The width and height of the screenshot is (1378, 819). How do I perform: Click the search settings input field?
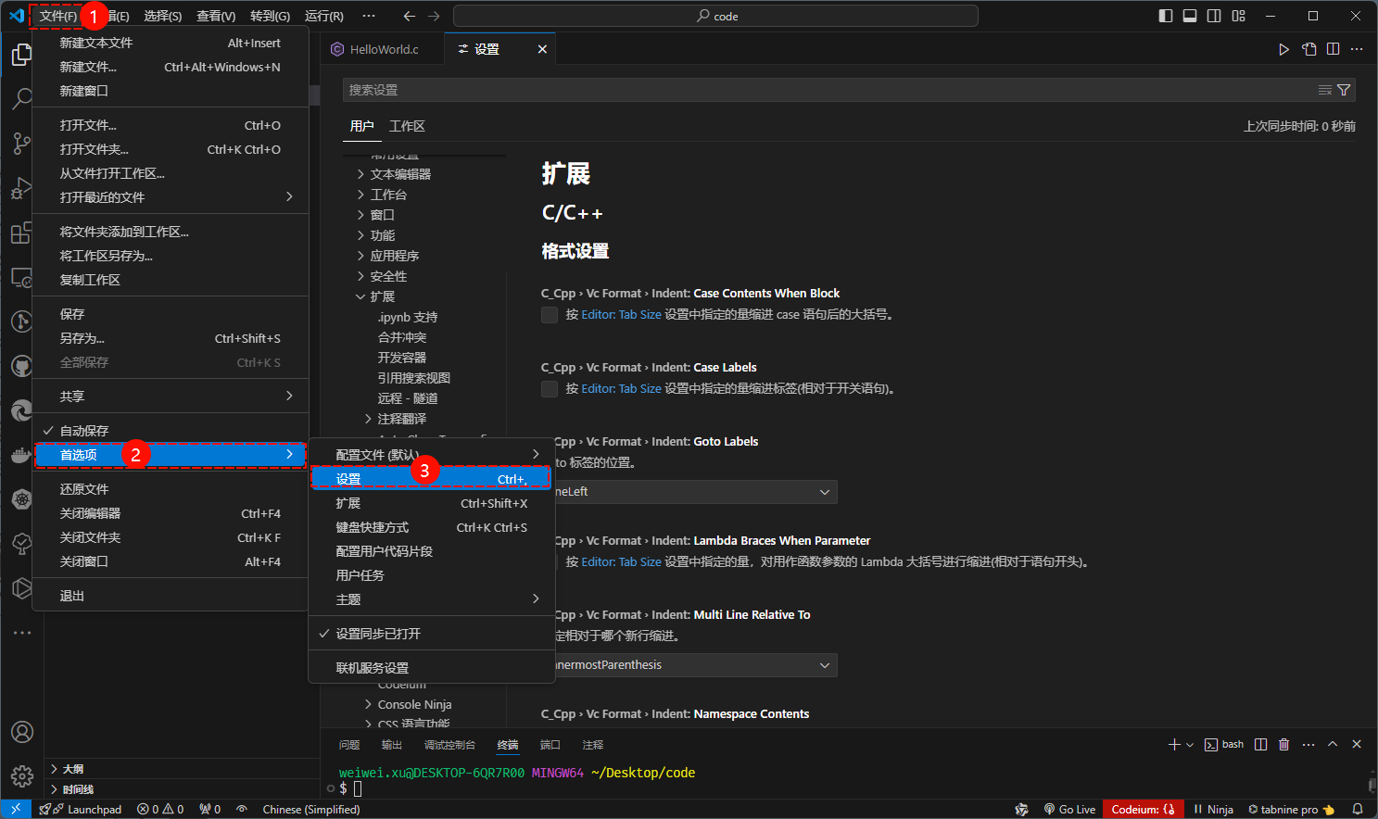click(x=834, y=90)
